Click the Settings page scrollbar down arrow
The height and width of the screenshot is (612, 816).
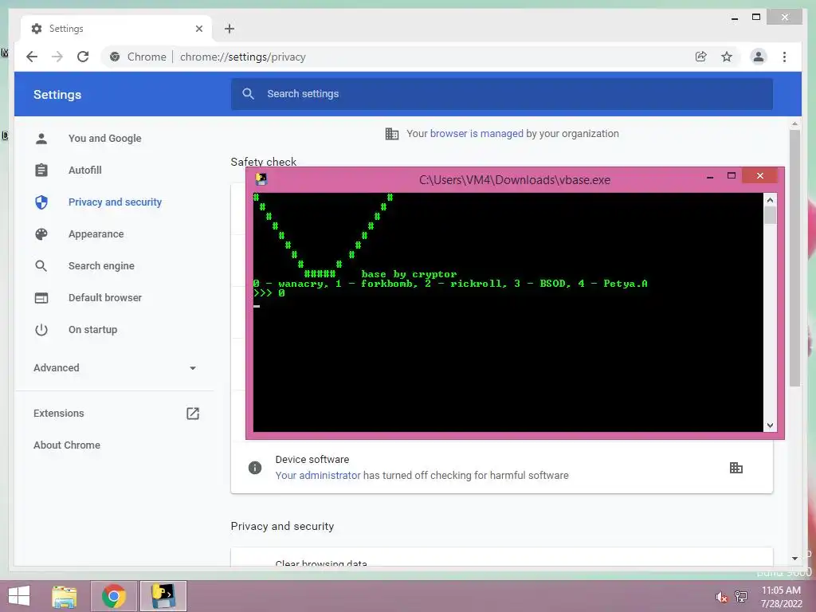tap(794, 559)
